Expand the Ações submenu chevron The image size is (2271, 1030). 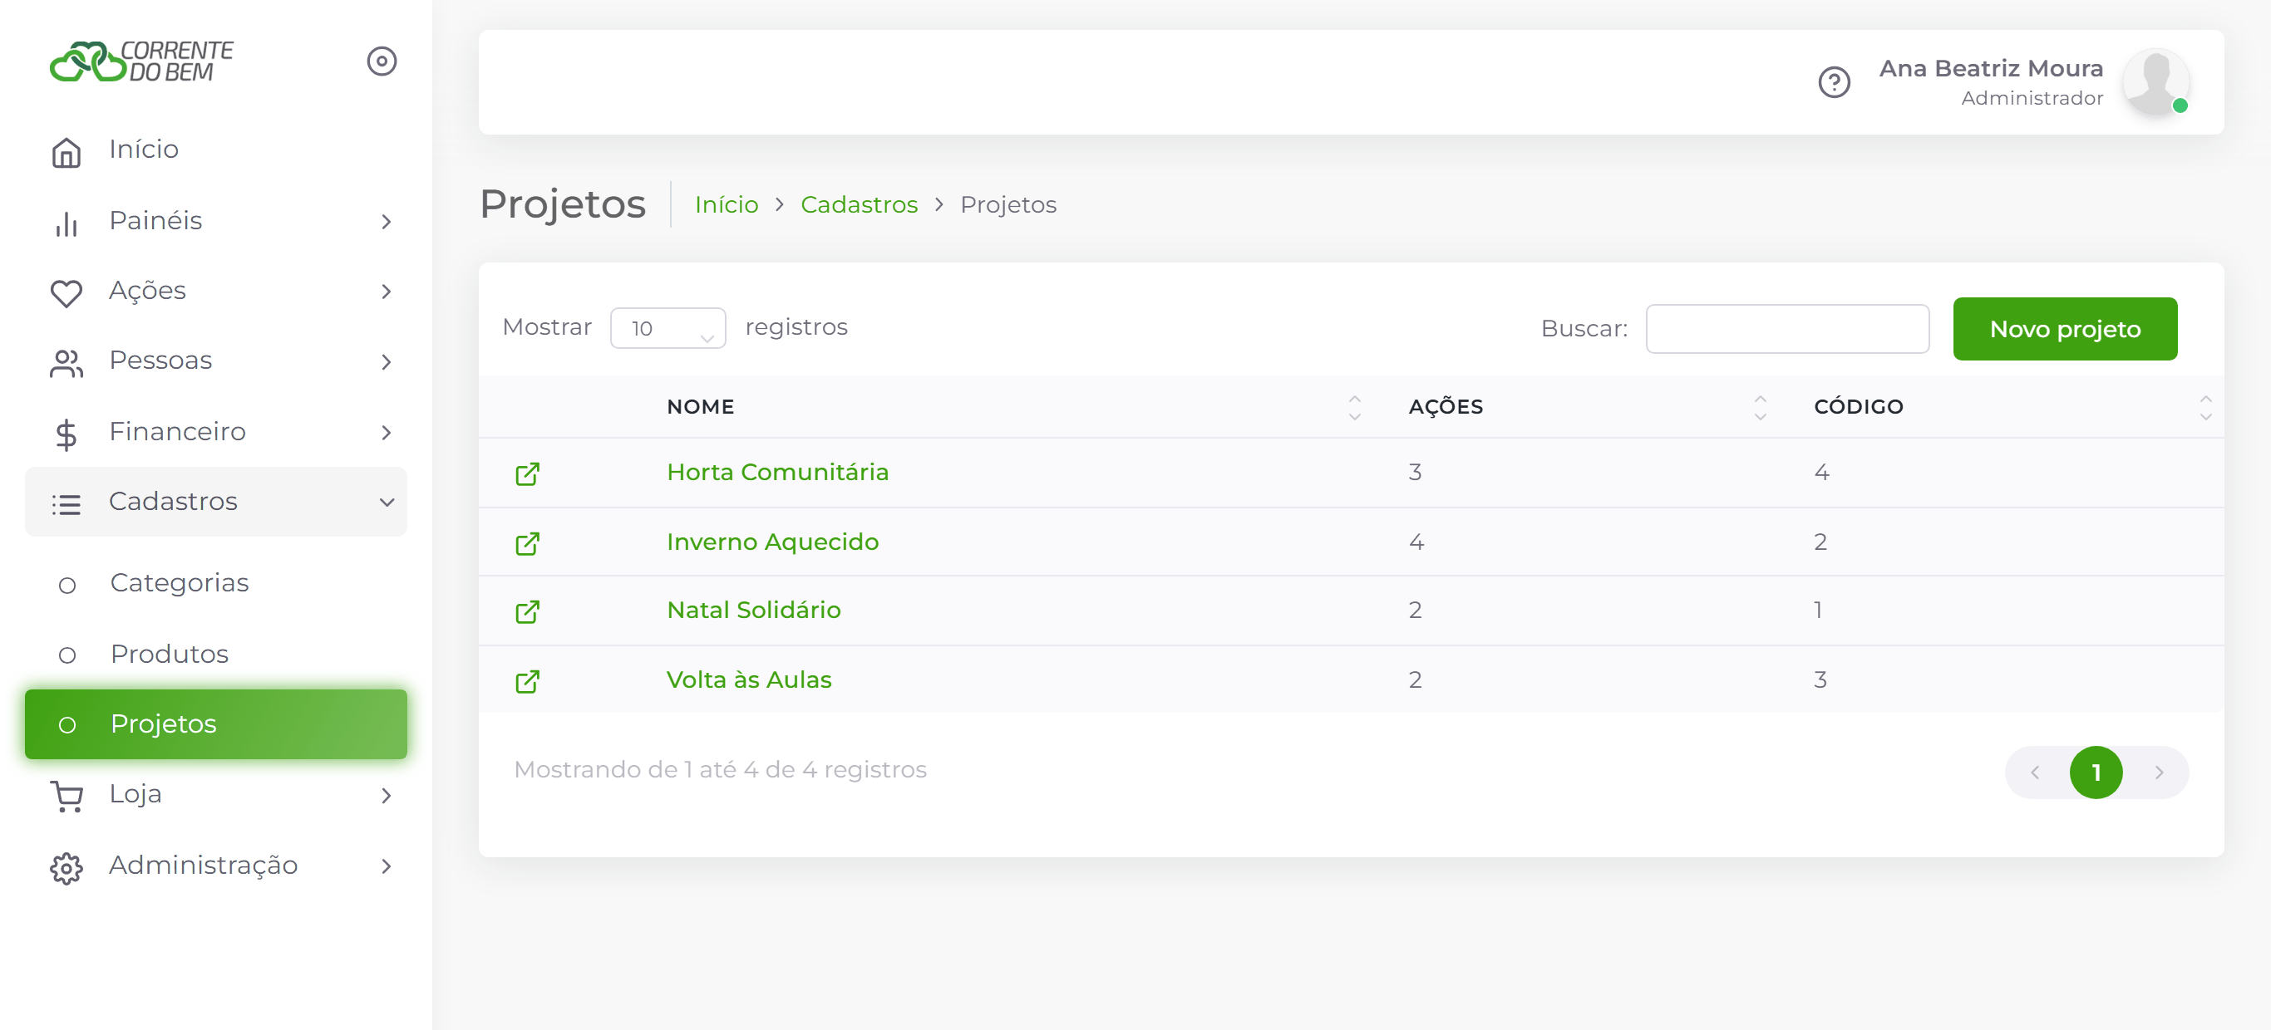click(x=387, y=292)
